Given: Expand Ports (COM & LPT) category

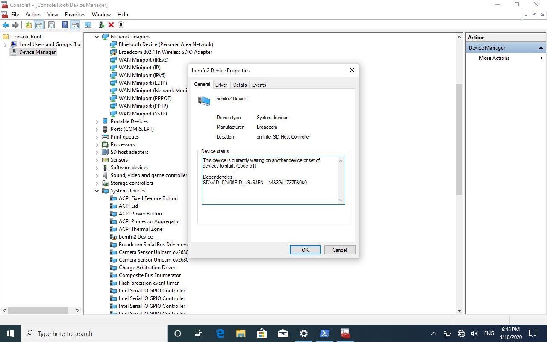Looking at the screenshot, I should coord(97,129).
